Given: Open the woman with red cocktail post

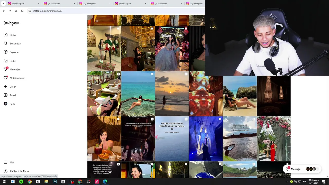Looking at the screenshot, I should (104, 139).
